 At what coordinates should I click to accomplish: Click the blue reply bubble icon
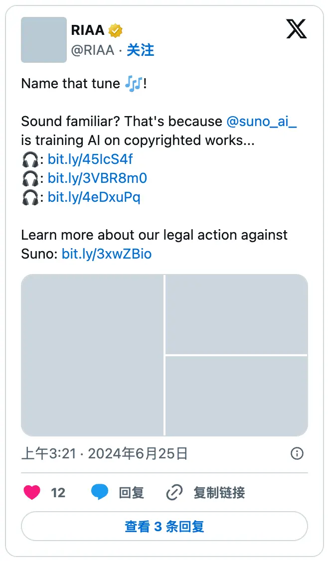(x=100, y=493)
